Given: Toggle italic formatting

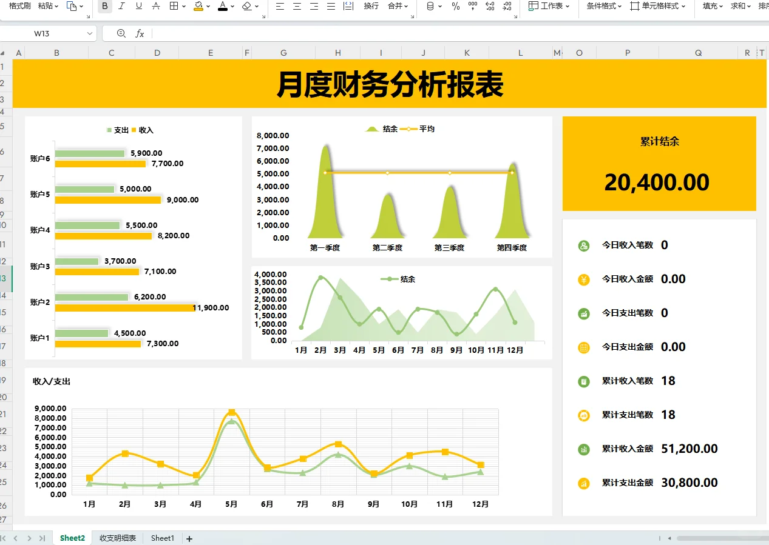Looking at the screenshot, I should pyautogui.click(x=121, y=7).
